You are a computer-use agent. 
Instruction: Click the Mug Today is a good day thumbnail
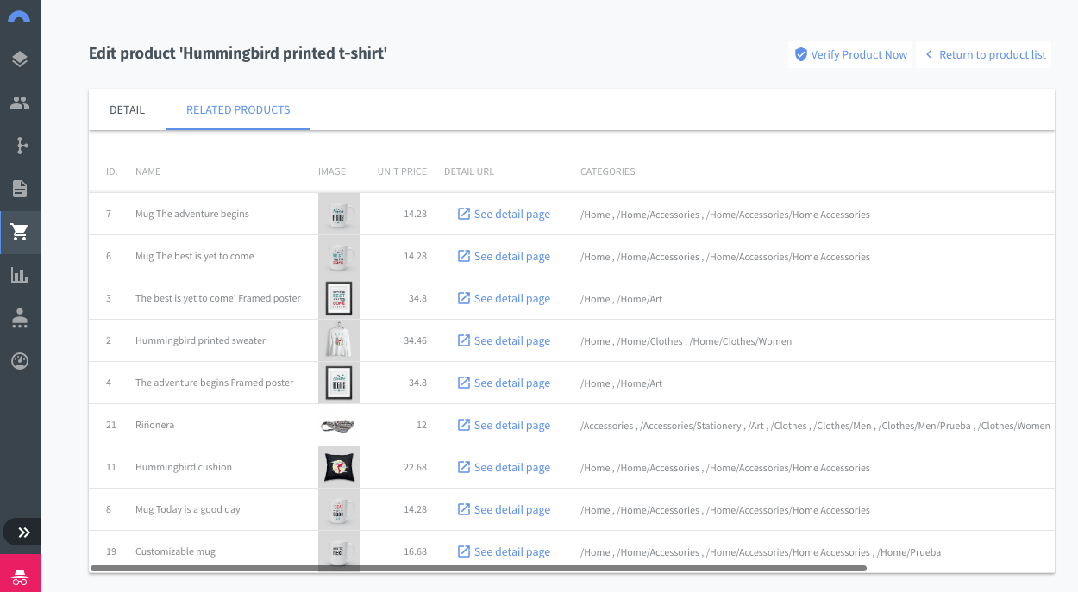click(339, 509)
